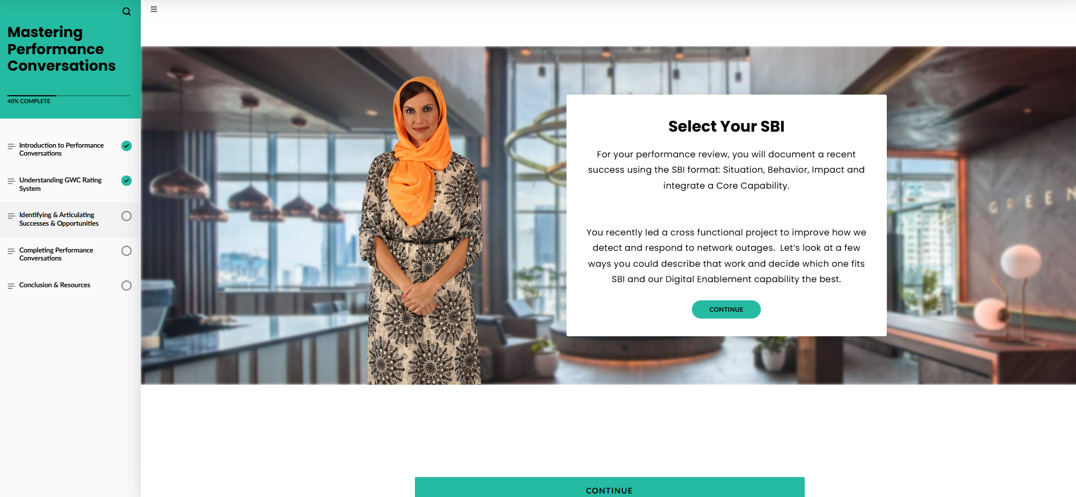Click list icon beside Conclusion & Resources

pos(11,286)
